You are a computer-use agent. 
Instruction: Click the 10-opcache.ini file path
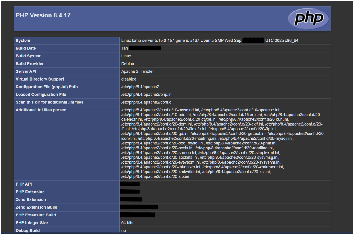[241, 110]
